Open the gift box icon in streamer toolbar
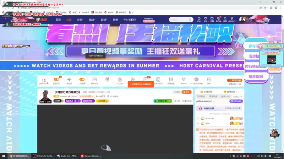This screenshot has height=159, width=284. tap(107, 79)
